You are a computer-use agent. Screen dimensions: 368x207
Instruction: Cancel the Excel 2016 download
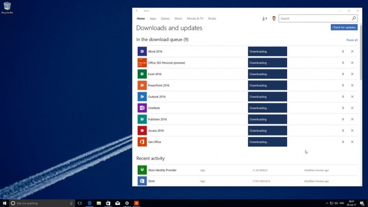(x=352, y=74)
